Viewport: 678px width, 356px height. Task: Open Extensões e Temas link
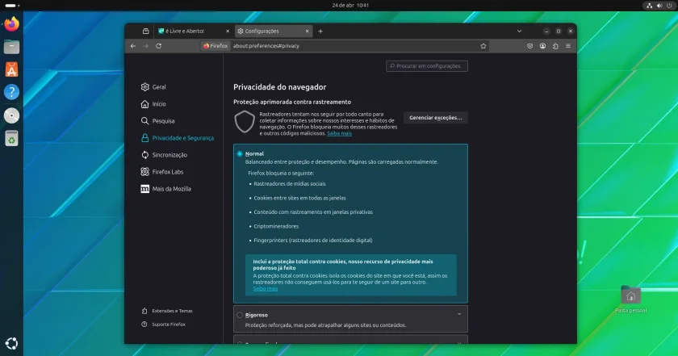click(167, 311)
